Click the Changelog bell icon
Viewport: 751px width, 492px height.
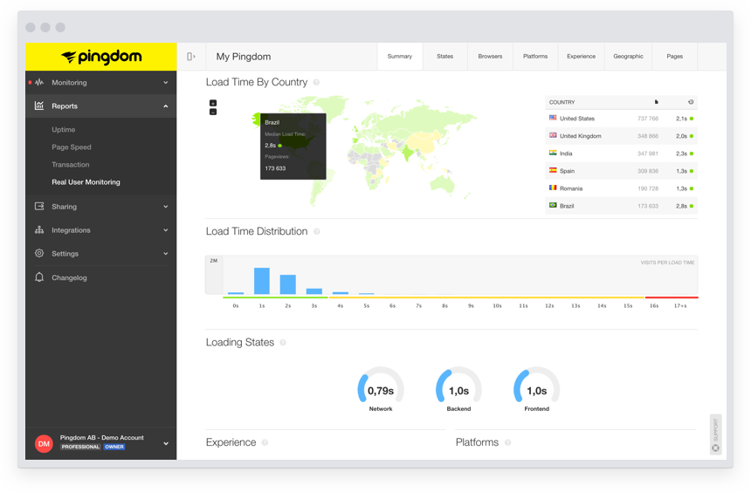click(39, 277)
